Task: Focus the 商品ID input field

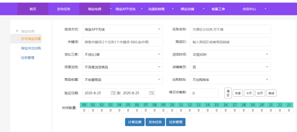Action: [230, 42]
